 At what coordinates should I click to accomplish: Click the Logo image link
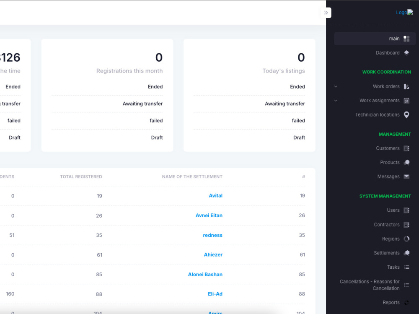tap(404, 12)
